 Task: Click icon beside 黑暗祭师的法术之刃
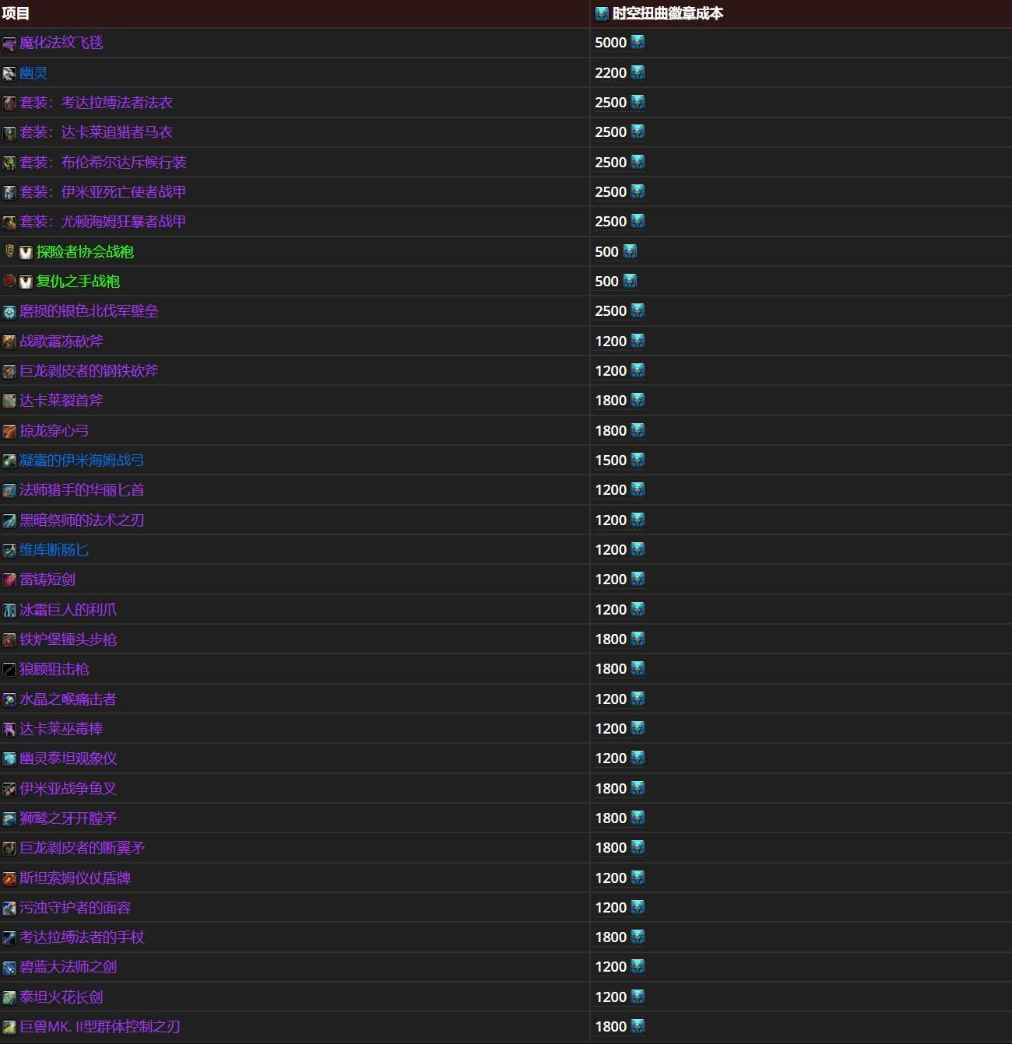pos(9,521)
